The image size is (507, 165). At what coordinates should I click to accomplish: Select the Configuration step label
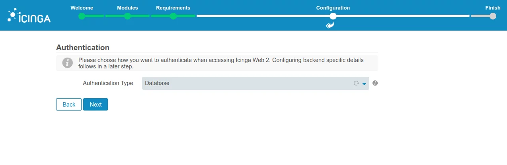[333, 8]
